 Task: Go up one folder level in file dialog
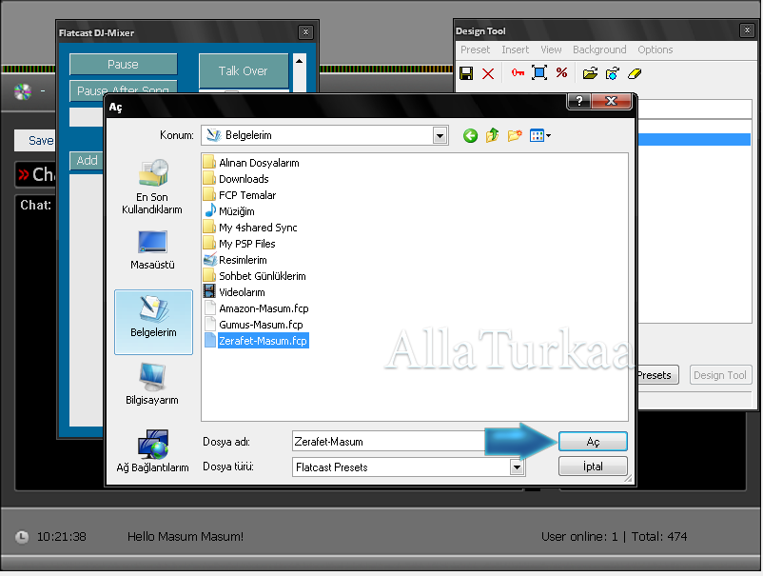(492, 136)
